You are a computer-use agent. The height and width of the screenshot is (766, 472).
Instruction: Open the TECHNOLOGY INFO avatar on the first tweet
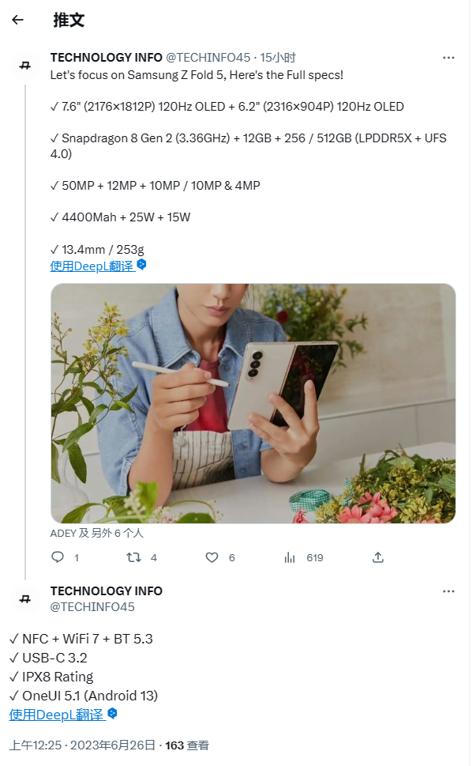coord(25,66)
